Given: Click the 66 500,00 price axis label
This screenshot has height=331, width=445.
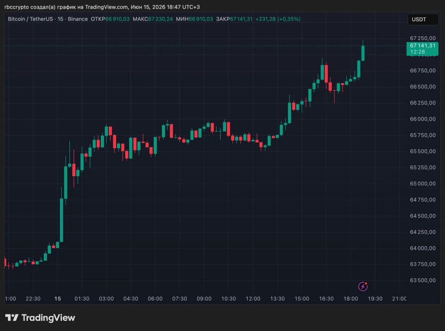Looking at the screenshot, I should (x=422, y=87).
